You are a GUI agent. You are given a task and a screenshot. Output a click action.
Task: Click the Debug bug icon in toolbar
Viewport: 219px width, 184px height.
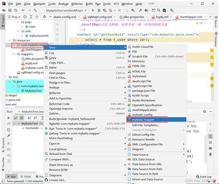coord(99,10)
